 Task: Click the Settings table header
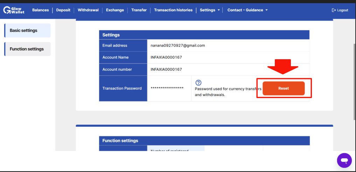[204, 35]
